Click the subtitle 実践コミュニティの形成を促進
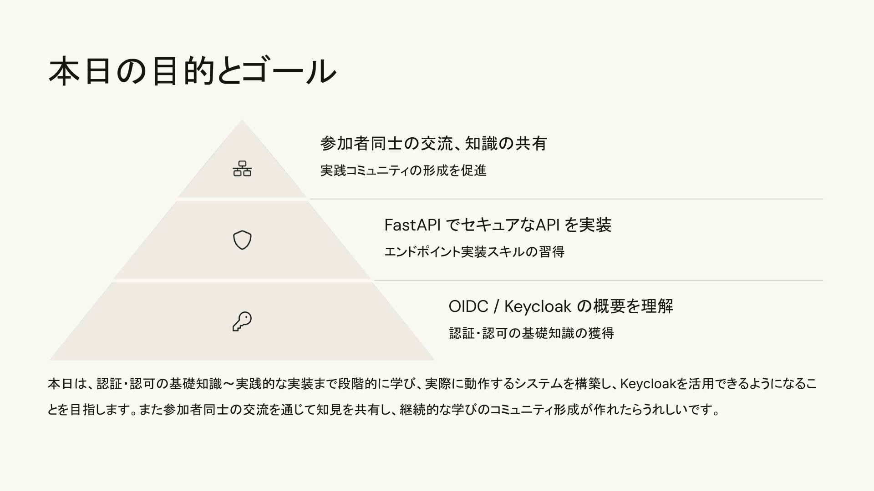This screenshot has height=491, width=874. point(403,170)
